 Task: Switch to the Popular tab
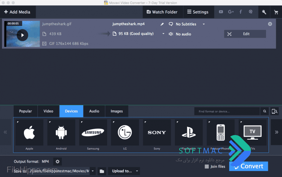[25, 111]
